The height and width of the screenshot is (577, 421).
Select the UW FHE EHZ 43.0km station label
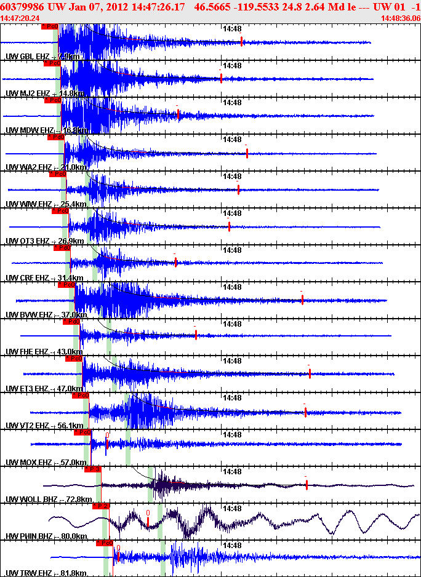point(44,352)
